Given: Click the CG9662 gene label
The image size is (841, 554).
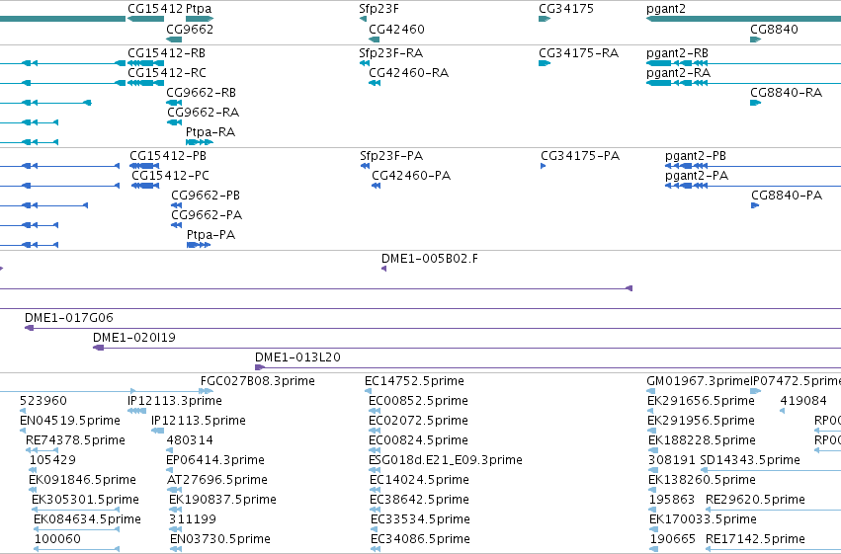Looking at the screenshot, I should pyautogui.click(x=190, y=30).
